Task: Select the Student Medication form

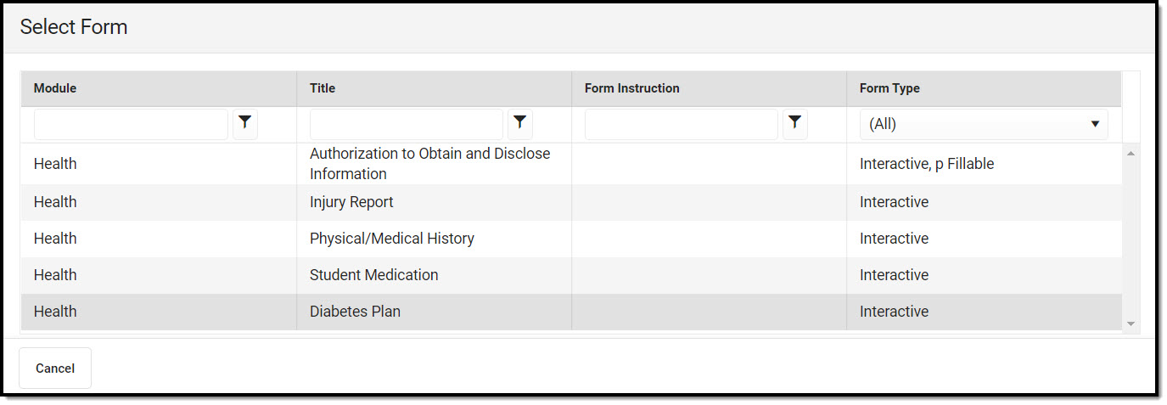Action: click(x=373, y=275)
